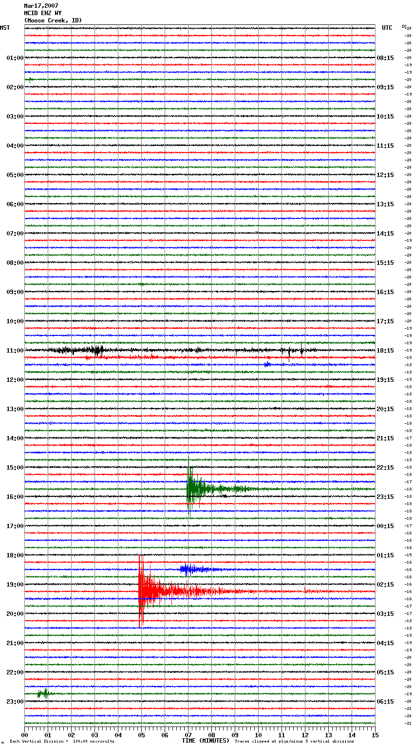Click the 'Each Vertical Division = 100.00 microvolts' note

[x=62, y=741]
